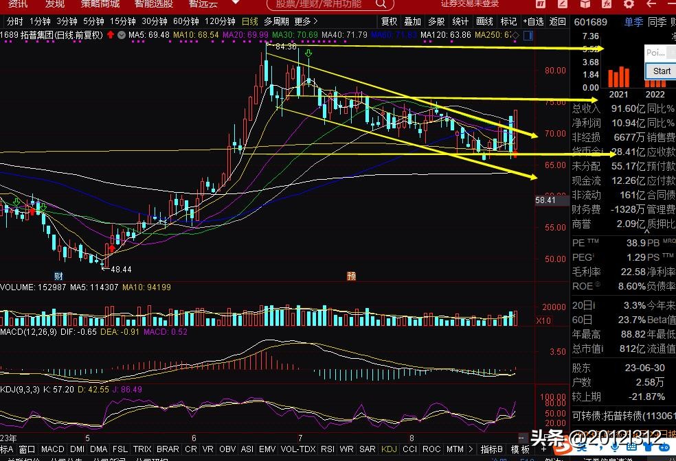Open the cube box icon
The height and width of the screenshot is (461, 676).
585,4
